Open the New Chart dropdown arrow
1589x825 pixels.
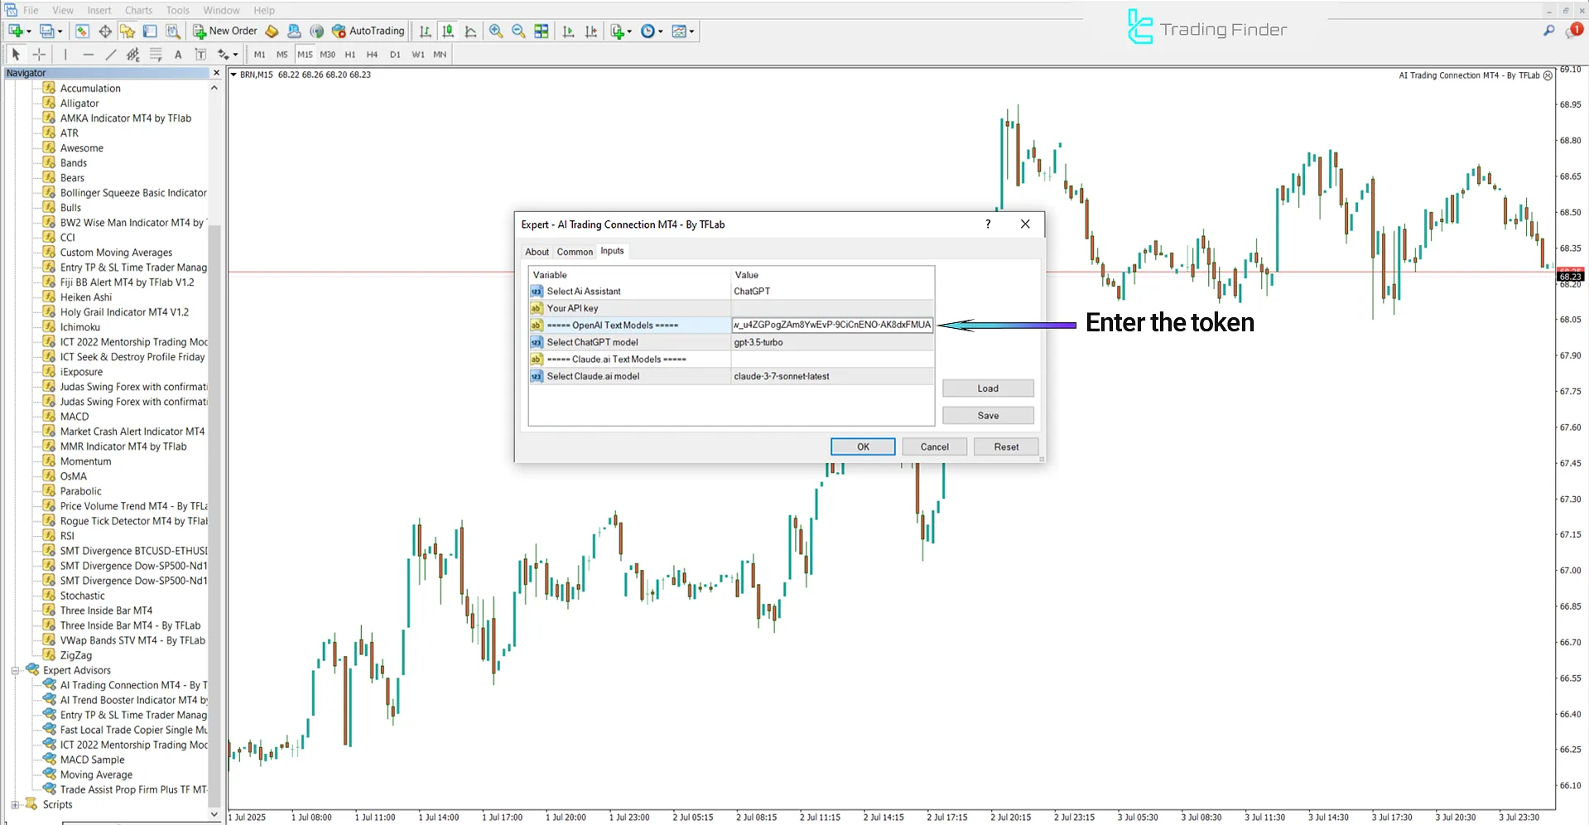[29, 31]
